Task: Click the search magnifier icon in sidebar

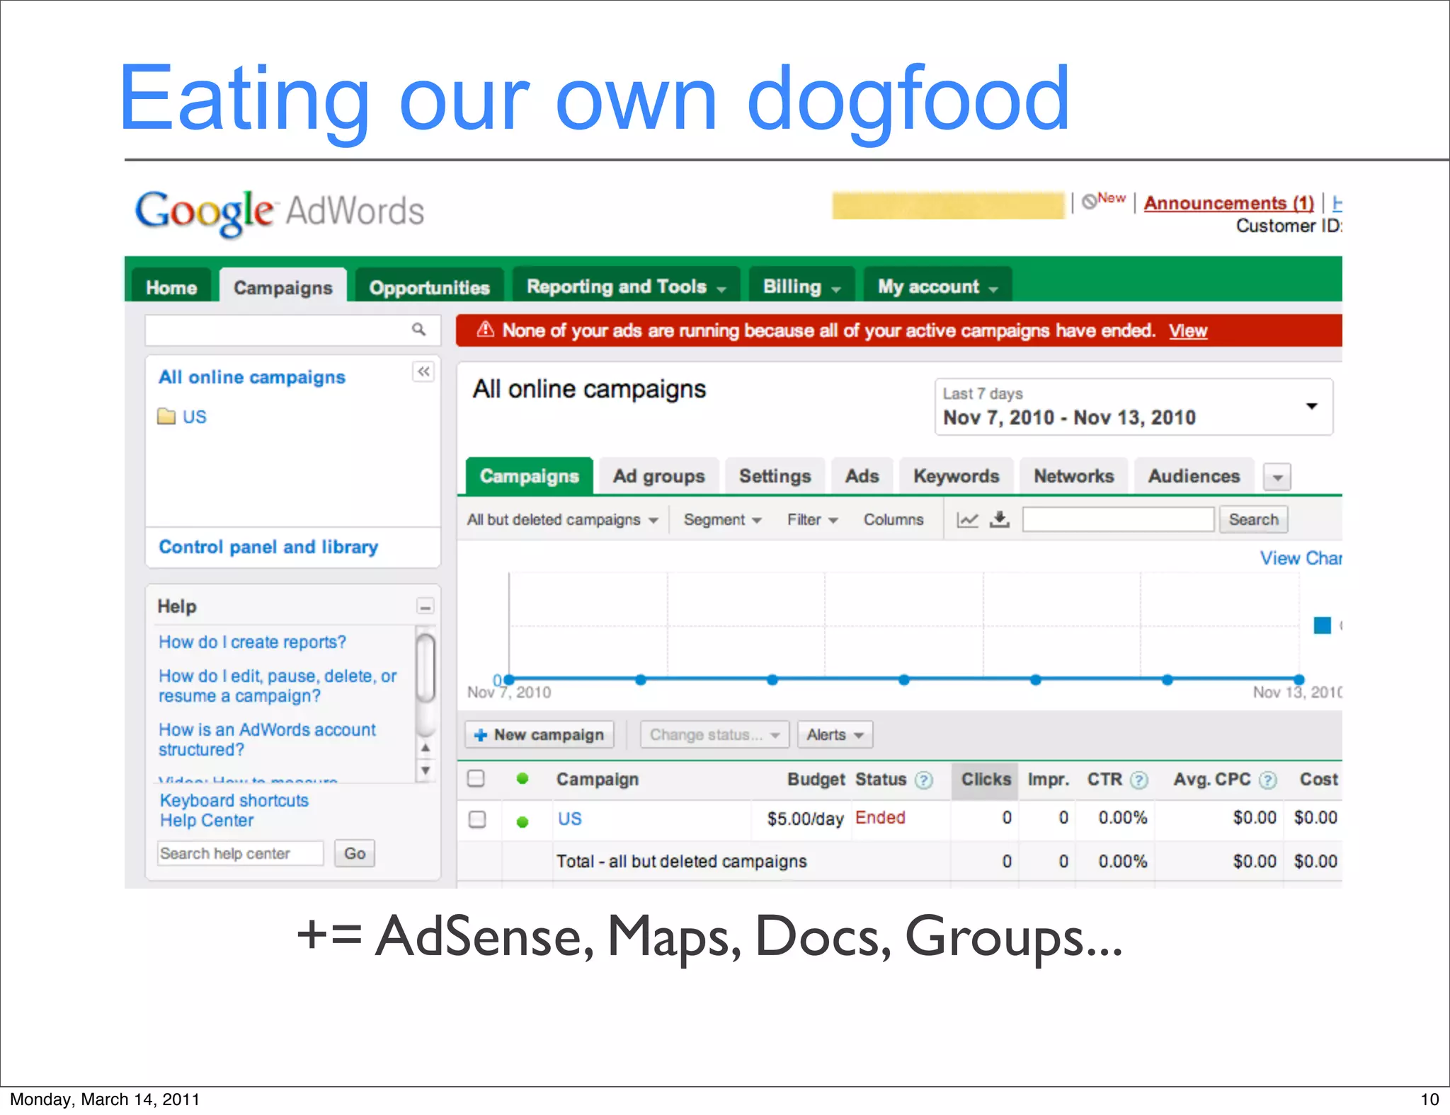Action: (418, 330)
